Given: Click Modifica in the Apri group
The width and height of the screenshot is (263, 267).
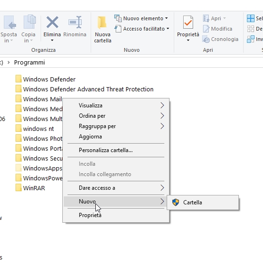Looking at the screenshot, I should (217, 29).
